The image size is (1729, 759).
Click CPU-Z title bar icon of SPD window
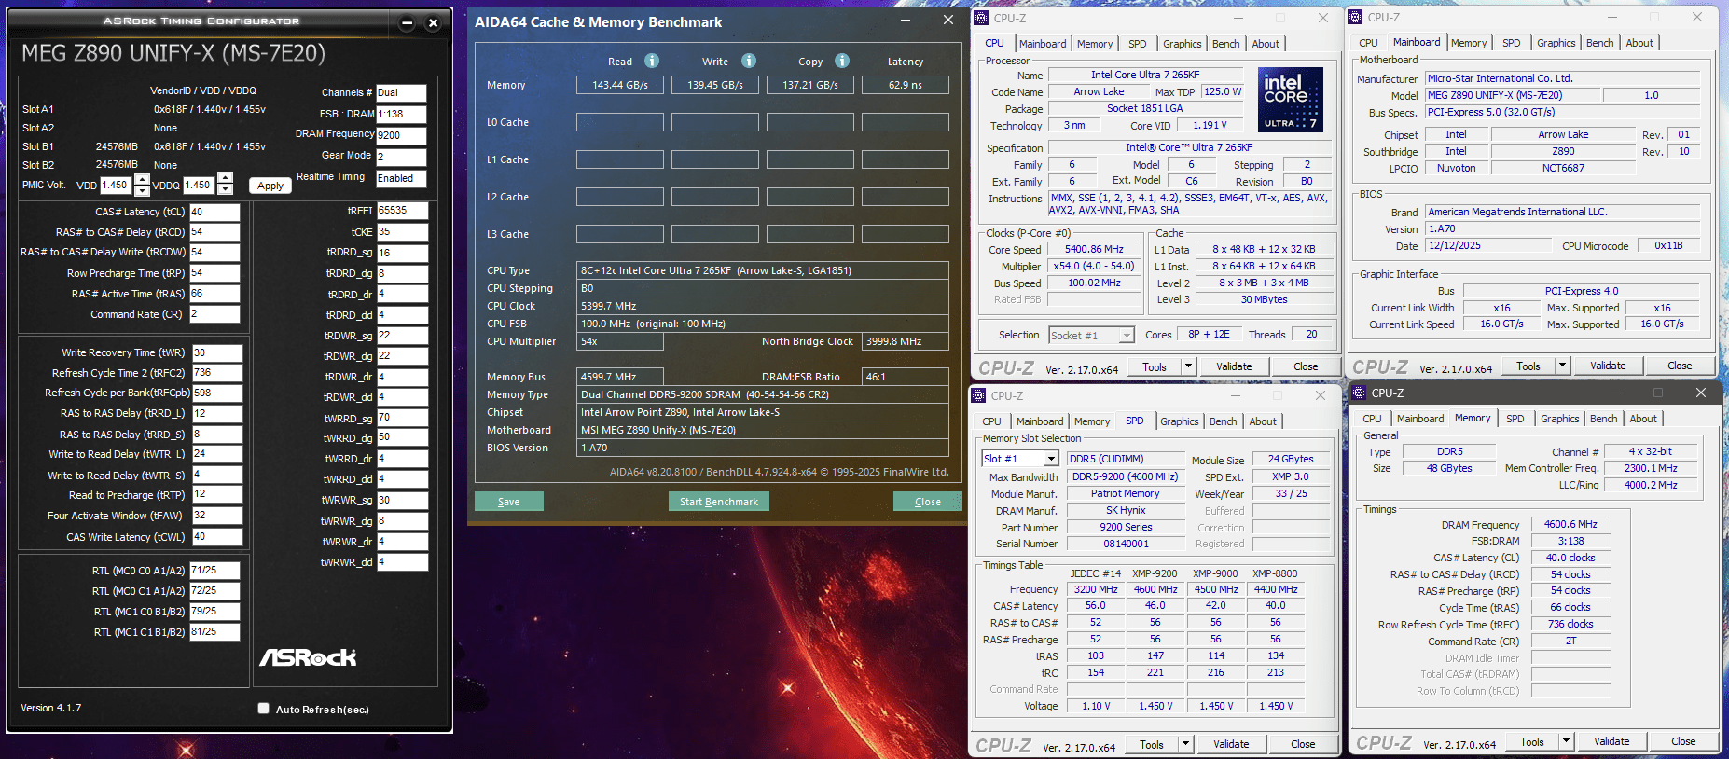[979, 395]
